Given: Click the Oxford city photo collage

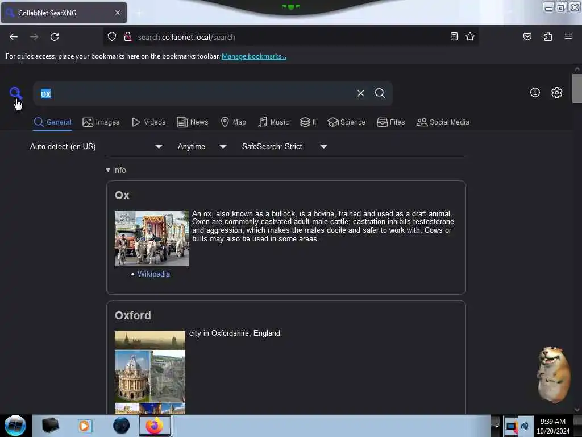Looking at the screenshot, I should (x=150, y=372).
